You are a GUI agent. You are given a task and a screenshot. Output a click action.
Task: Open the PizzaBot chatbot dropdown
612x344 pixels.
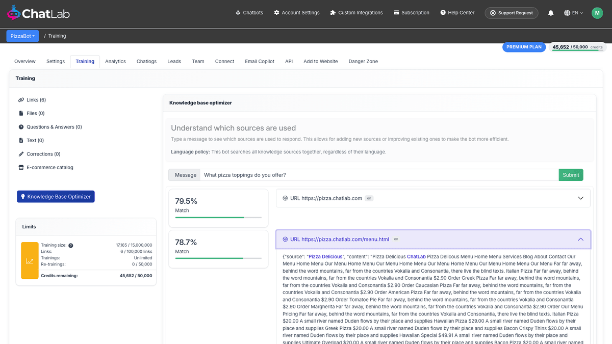point(22,36)
